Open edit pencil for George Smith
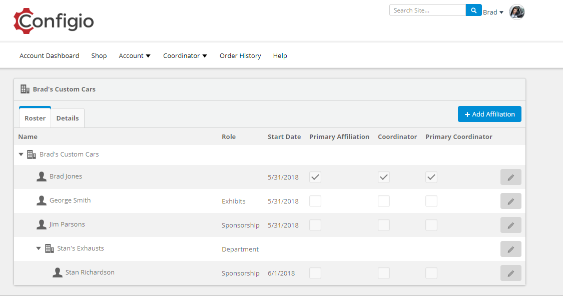 (x=510, y=200)
